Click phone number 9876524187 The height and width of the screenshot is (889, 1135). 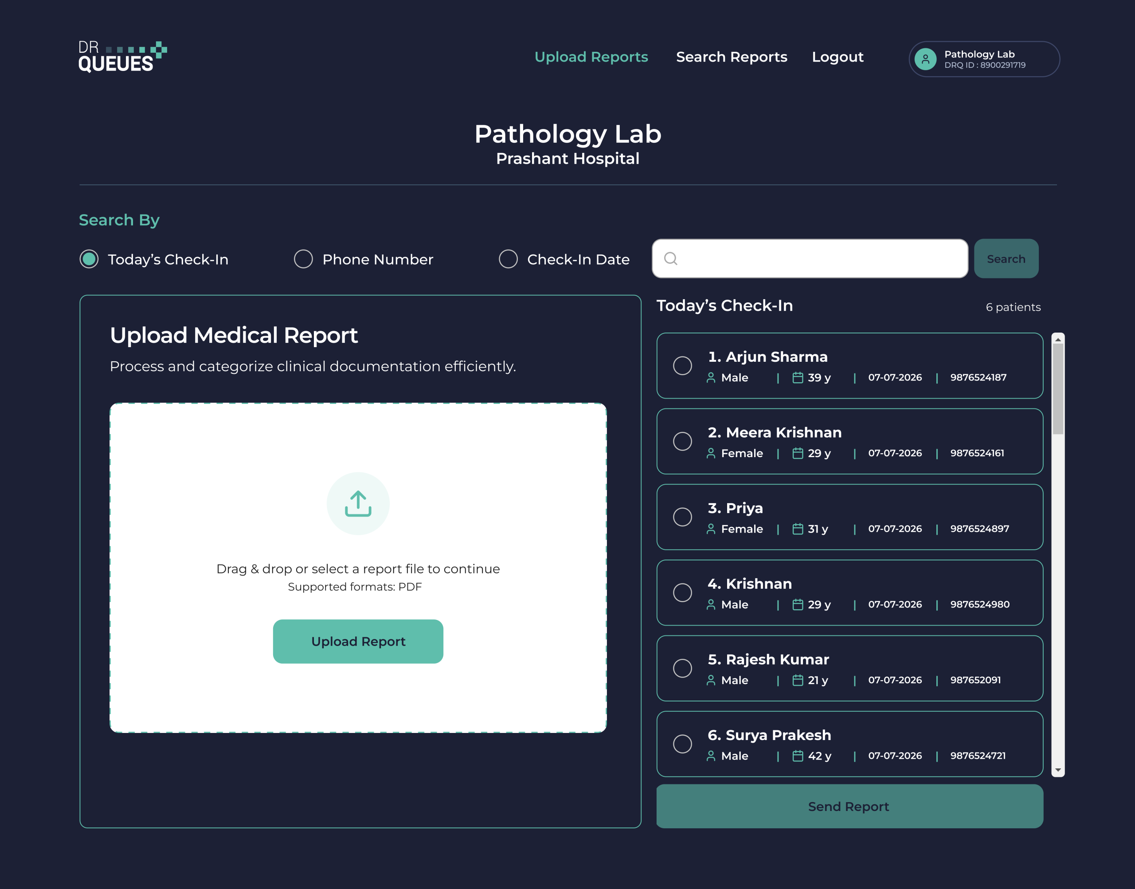pos(978,377)
